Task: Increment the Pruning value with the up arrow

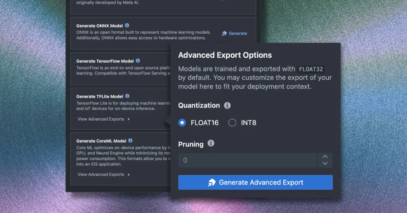Action: [x=325, y=157]
